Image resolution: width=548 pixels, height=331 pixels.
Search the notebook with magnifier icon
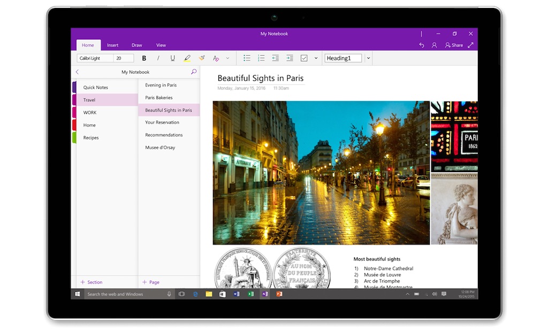tap(194, 72)
